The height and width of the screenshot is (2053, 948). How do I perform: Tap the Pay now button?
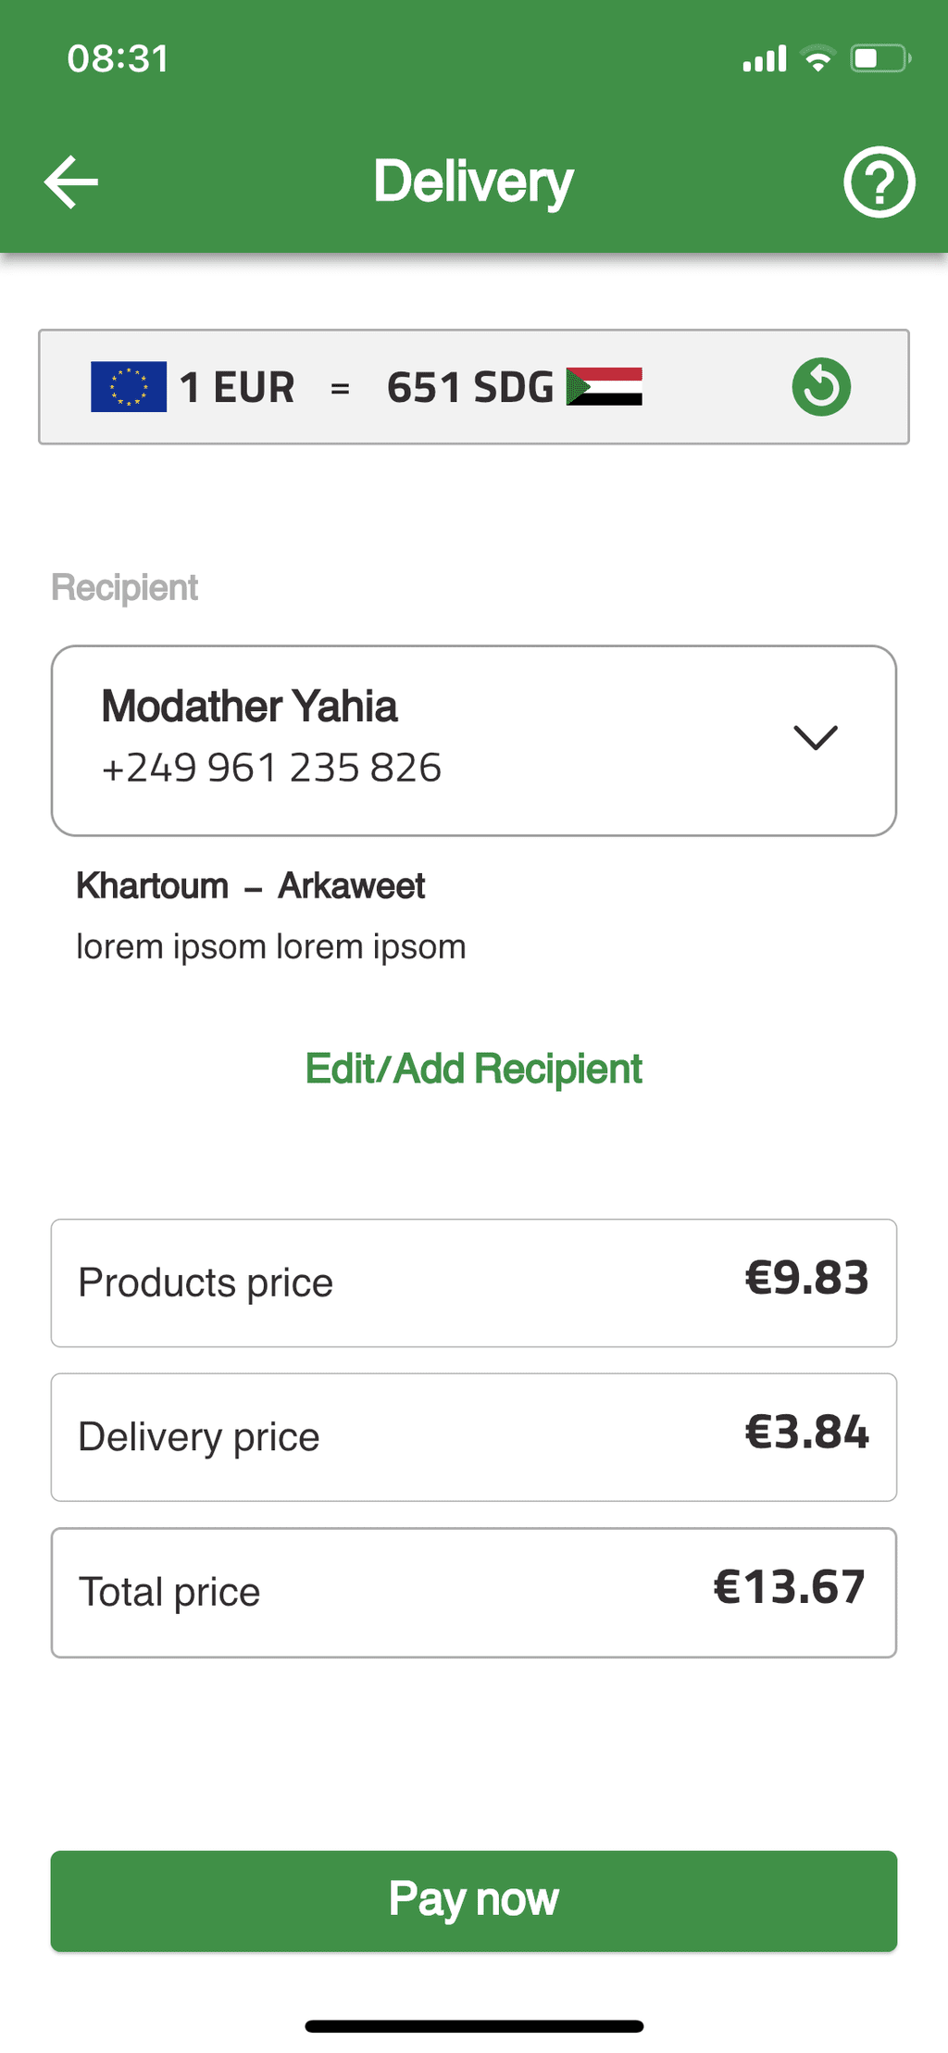click(x=474, y=1901)
